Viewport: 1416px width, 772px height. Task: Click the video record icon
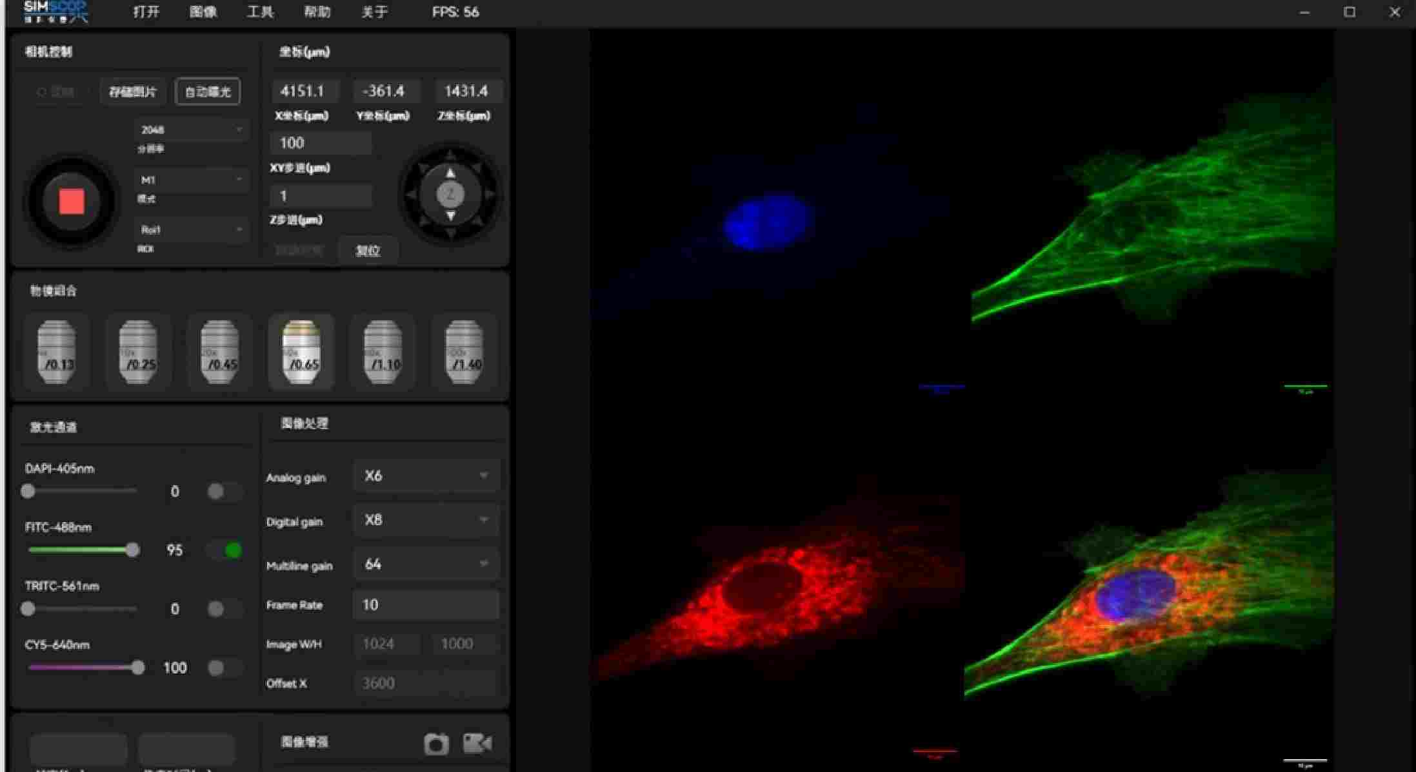pyautogui.click(x=477, y=743)
